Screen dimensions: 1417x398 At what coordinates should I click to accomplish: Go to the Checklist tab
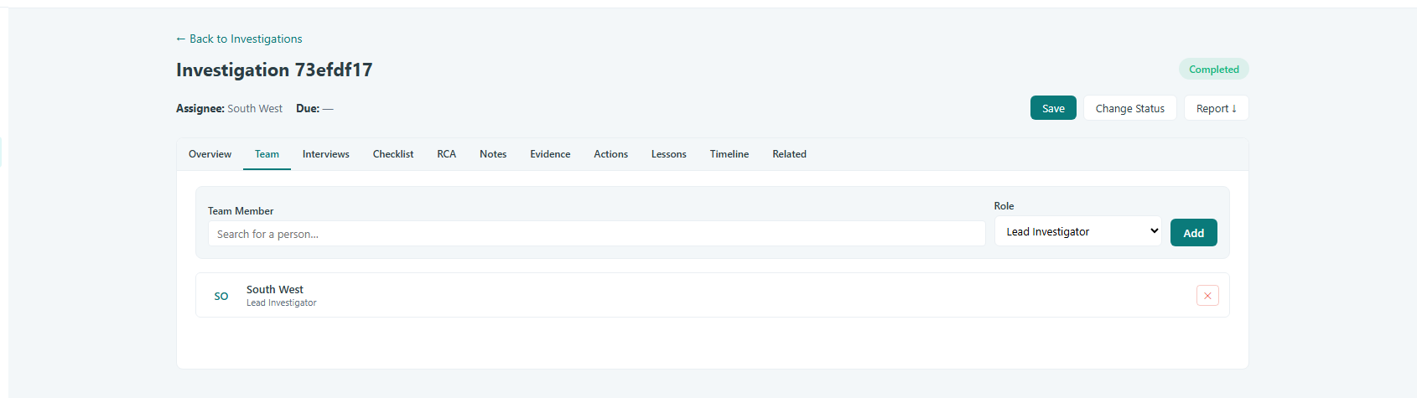(x=393, y=154)
